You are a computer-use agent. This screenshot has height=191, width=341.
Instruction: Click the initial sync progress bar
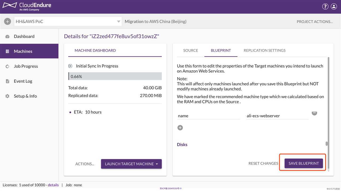tap(115, 76)
